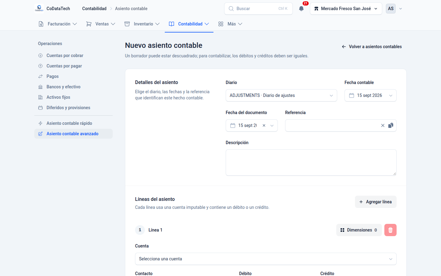Open the Diario dropdown
Image resolution: width=441 pixels, height=276 pixels.
coord(281,95)
